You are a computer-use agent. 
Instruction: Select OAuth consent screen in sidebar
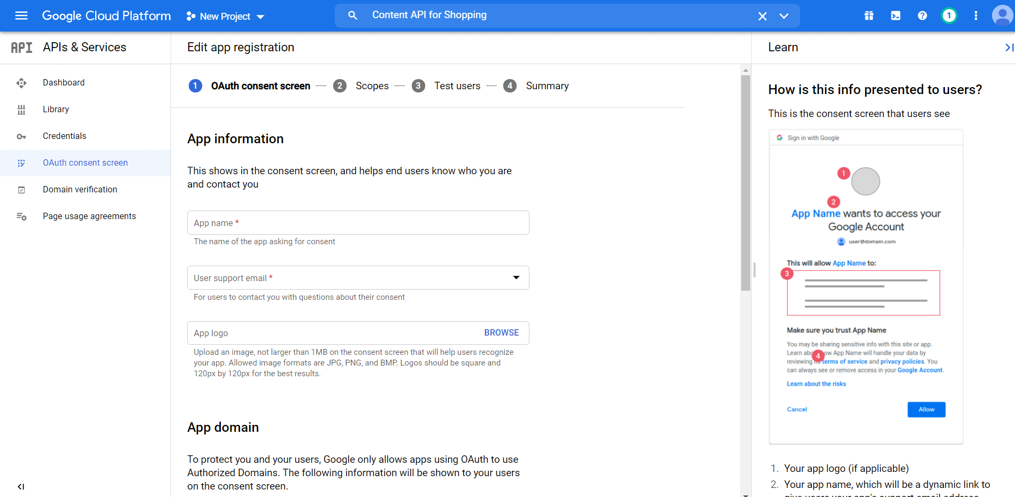[86, 163]
